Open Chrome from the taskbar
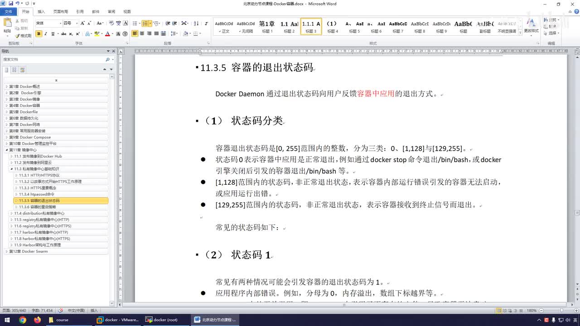The height and width of the screenshot is (326, 580). [22, 320]
